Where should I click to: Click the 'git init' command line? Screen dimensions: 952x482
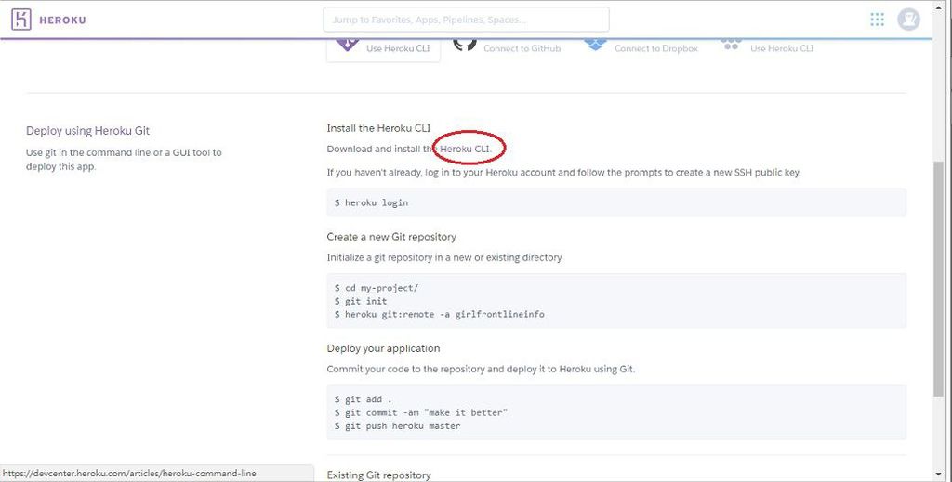(361, 301)
